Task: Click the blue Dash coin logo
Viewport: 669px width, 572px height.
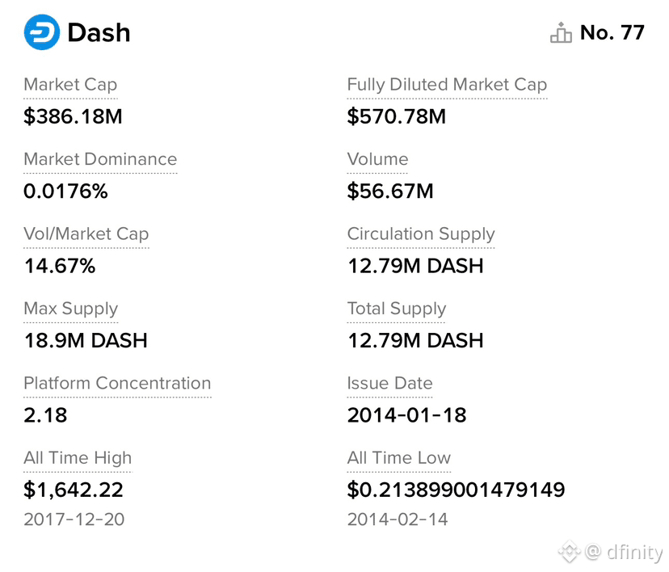Action: (42, 32)
